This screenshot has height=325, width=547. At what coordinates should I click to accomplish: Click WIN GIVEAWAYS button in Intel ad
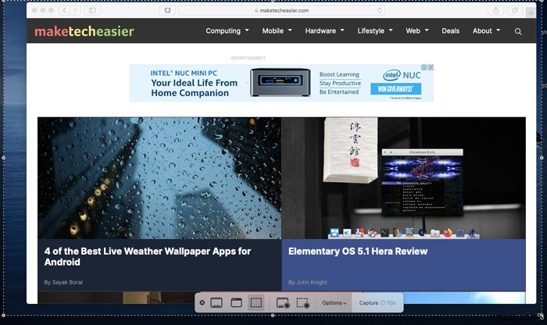click(395, 89)
